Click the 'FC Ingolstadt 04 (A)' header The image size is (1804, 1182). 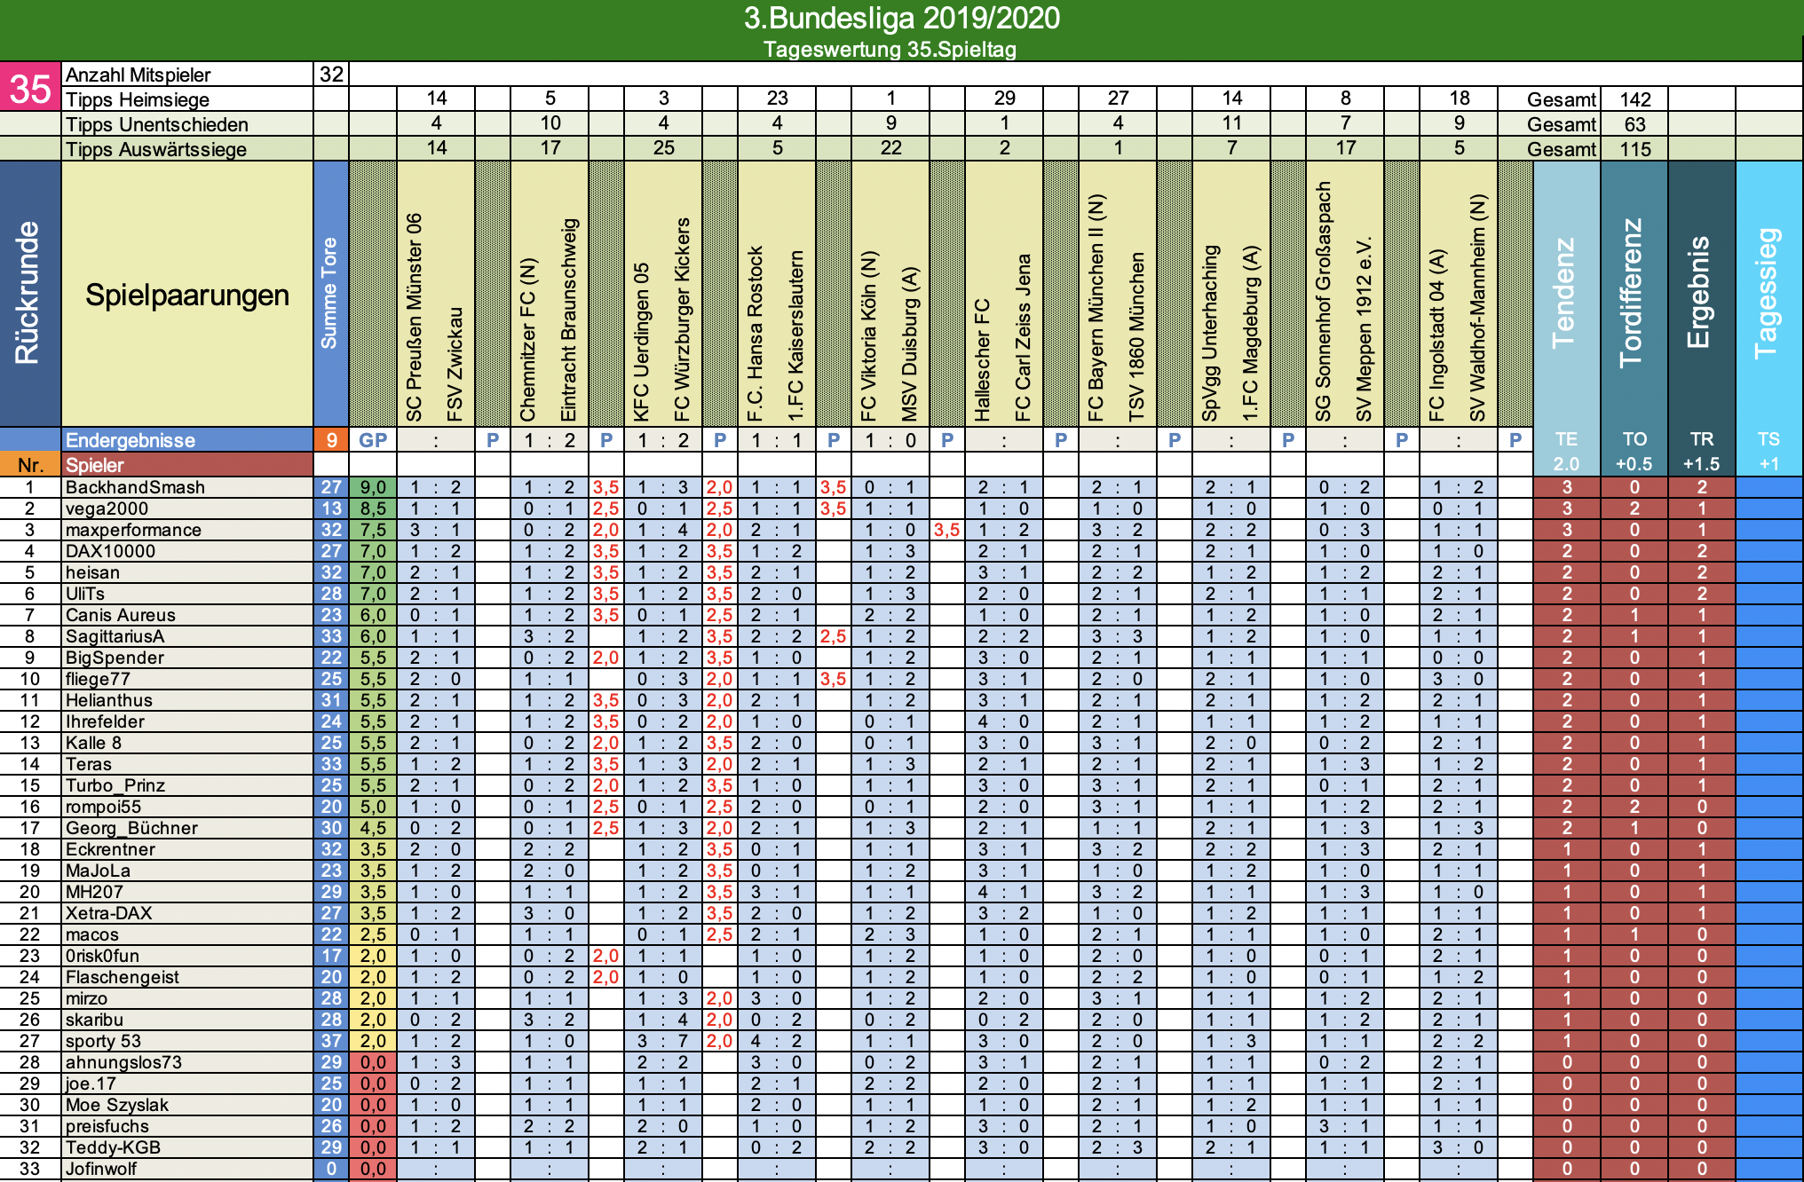(1437, 335)
